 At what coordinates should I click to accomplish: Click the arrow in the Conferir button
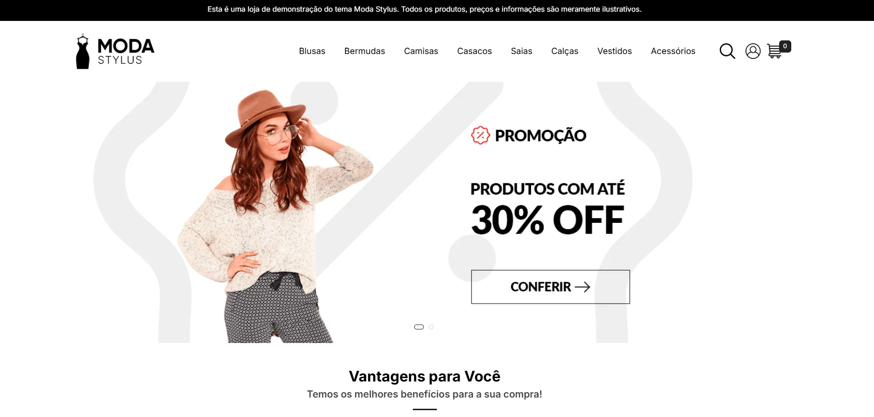(x=583, y=287)
